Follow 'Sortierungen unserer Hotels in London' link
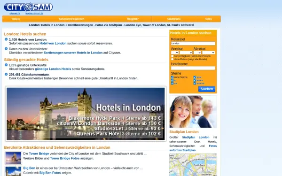Viewport: 282px width, 176px height. (x=73, y=53)
